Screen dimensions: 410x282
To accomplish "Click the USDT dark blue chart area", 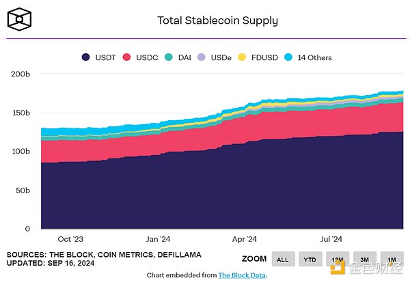I will pyautogui.click(x=205, y=191).
